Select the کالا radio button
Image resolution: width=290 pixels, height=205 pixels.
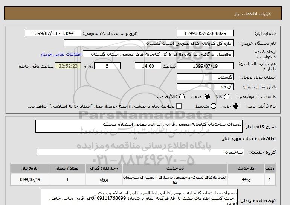[x=227, y=97]
